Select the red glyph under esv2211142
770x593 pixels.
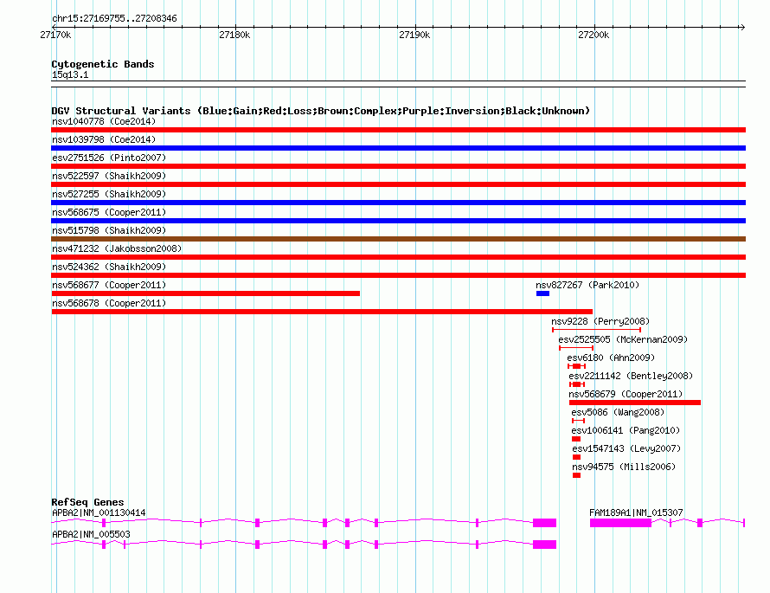pos(577,384)
